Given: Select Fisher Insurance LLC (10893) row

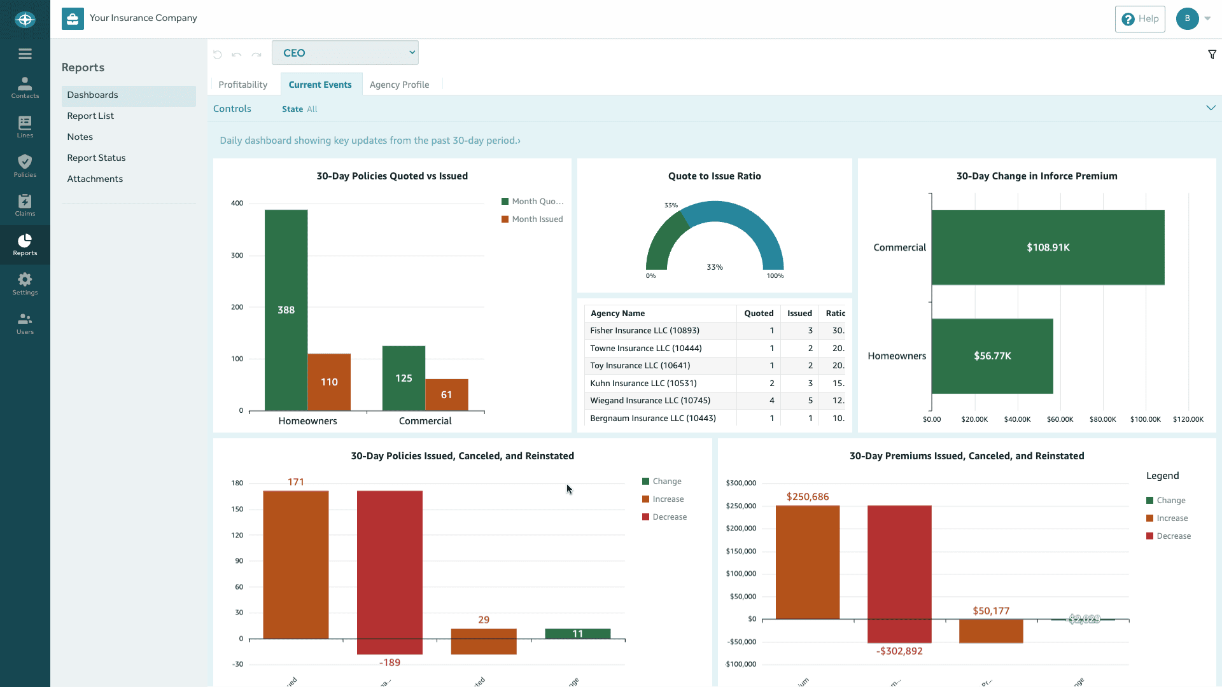Looking at the screenshot, I should tap(715, 331).
